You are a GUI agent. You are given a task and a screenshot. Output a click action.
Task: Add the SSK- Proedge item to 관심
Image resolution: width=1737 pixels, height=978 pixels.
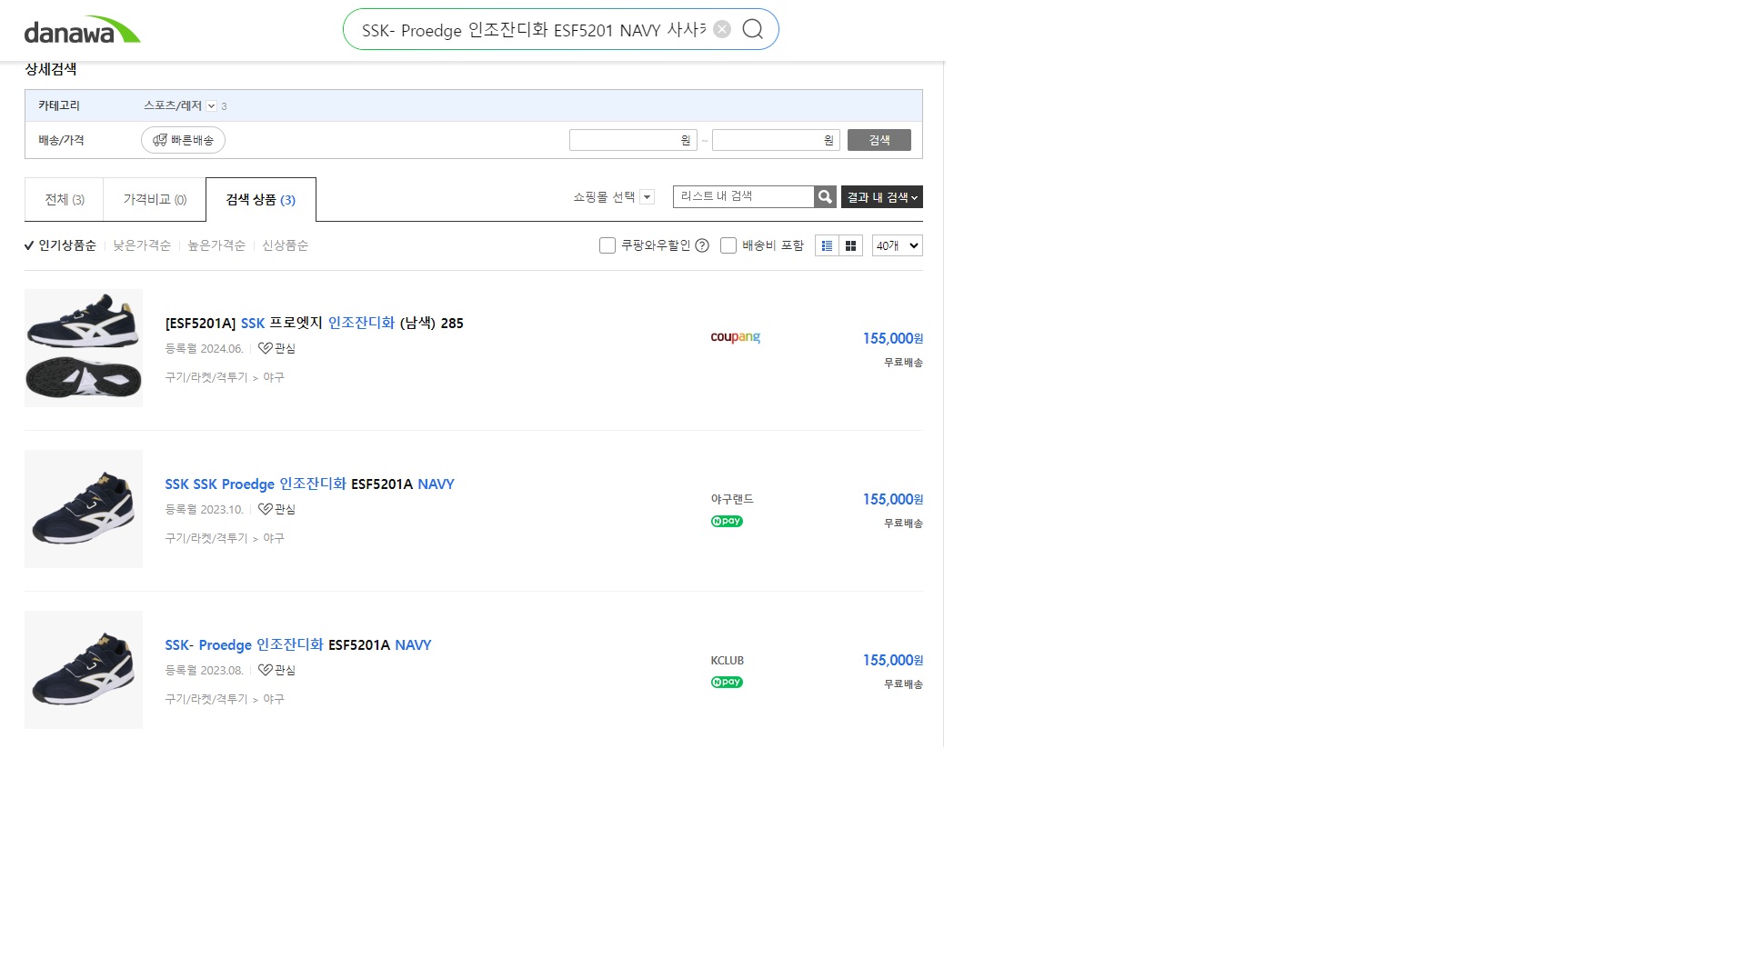tap(276, 671)
